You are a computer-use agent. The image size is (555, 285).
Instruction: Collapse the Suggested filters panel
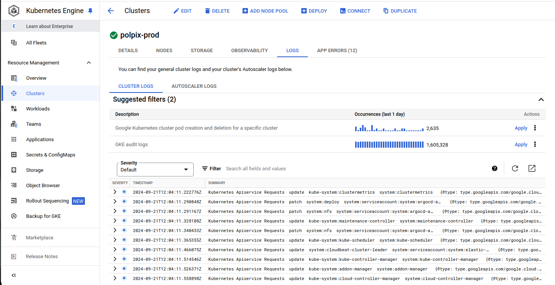(541, 99)
